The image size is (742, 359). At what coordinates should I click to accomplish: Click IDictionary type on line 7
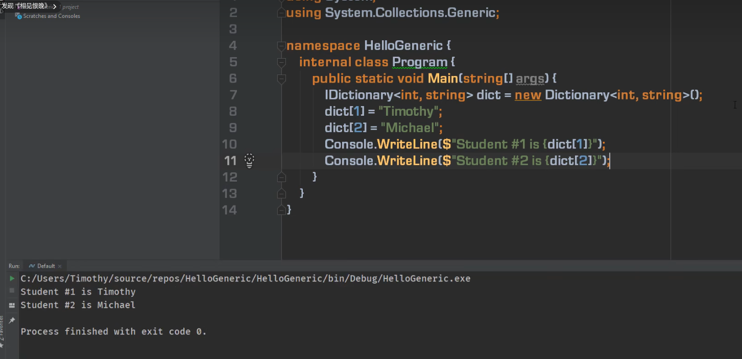click(x=359, y=95)
